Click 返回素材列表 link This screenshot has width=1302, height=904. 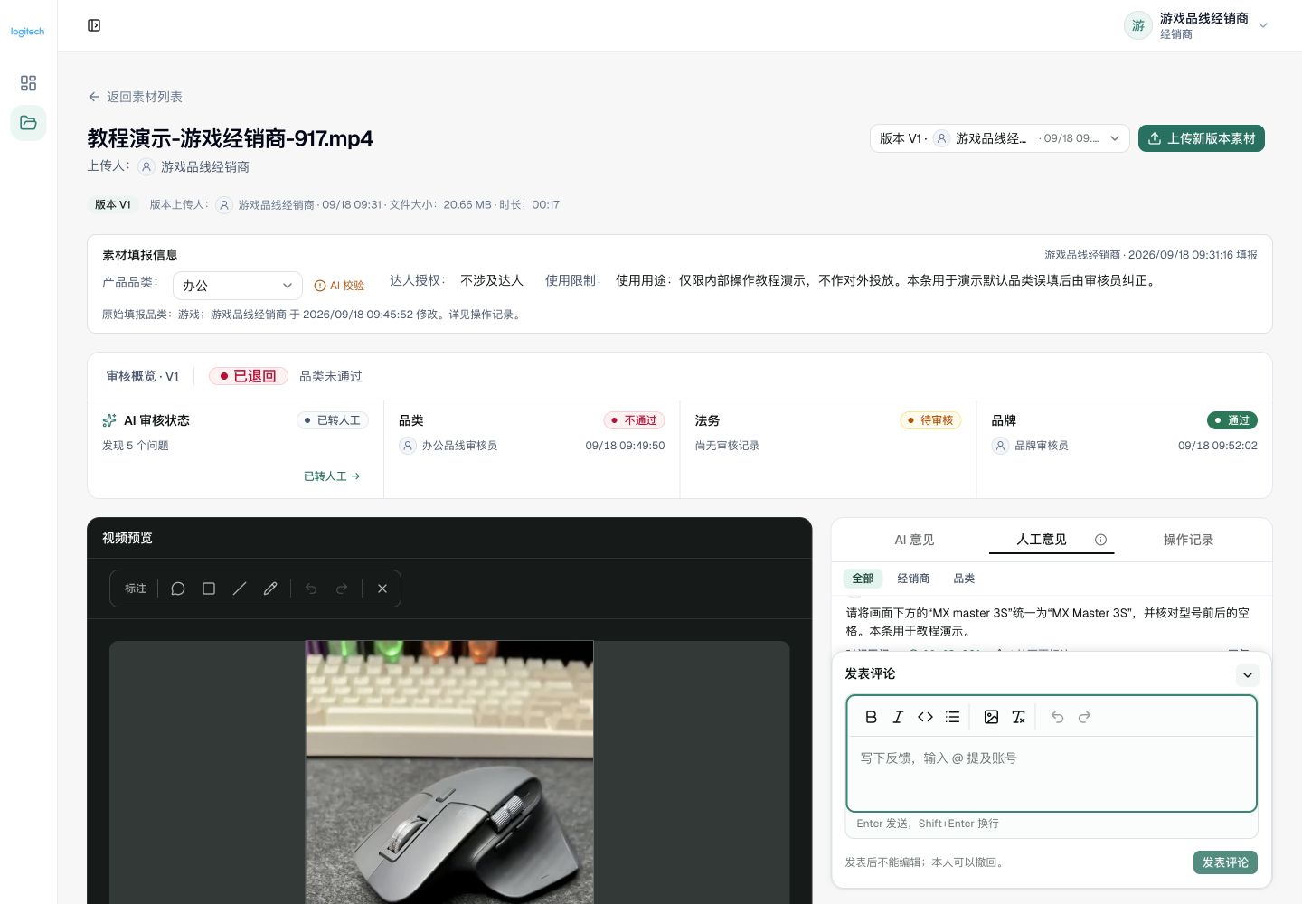[x=145, y=97]
